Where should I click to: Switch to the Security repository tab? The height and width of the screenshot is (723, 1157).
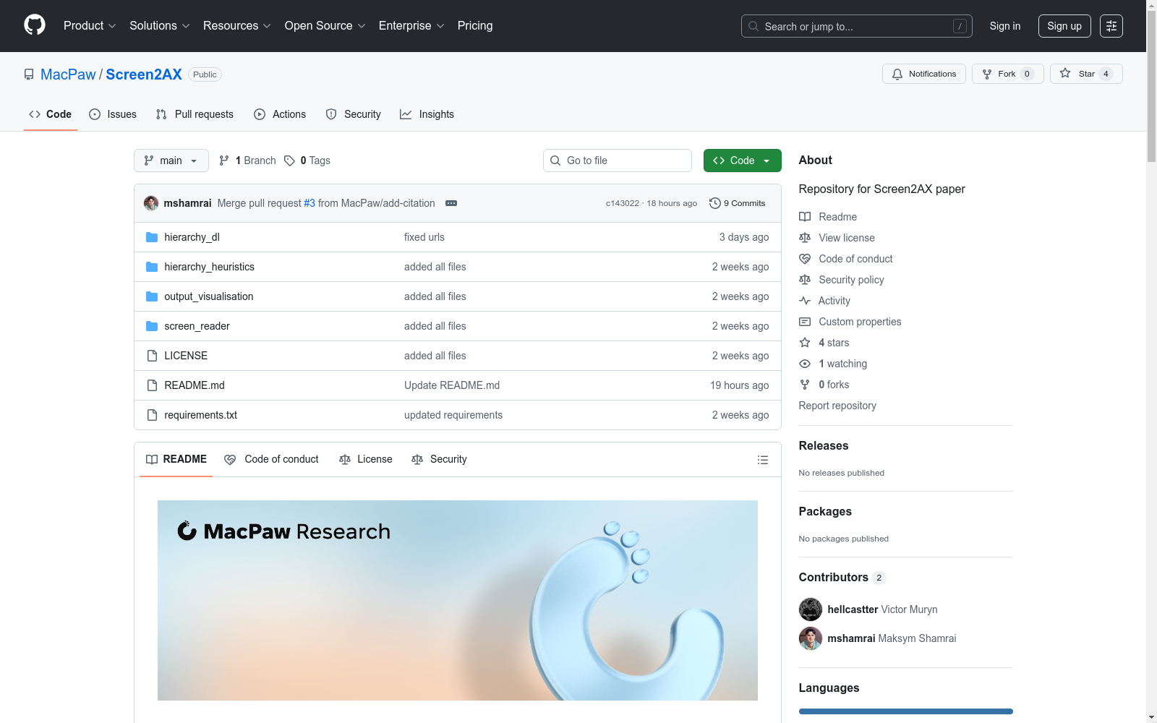click(353, 114)
